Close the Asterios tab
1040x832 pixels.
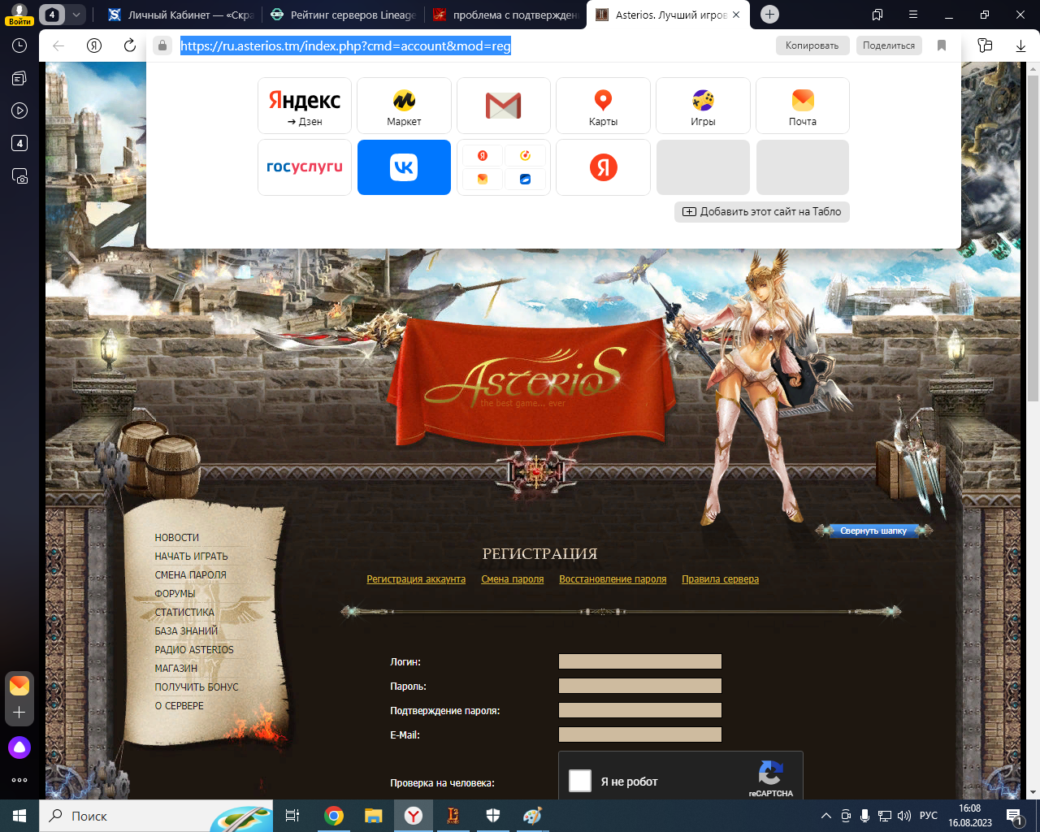point(736,15)
